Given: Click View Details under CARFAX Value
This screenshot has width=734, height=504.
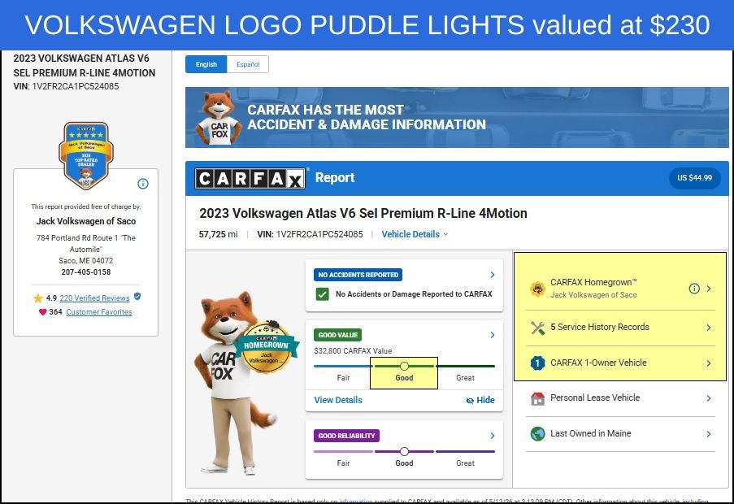Looking at the screenshot, I should [338, 400].
